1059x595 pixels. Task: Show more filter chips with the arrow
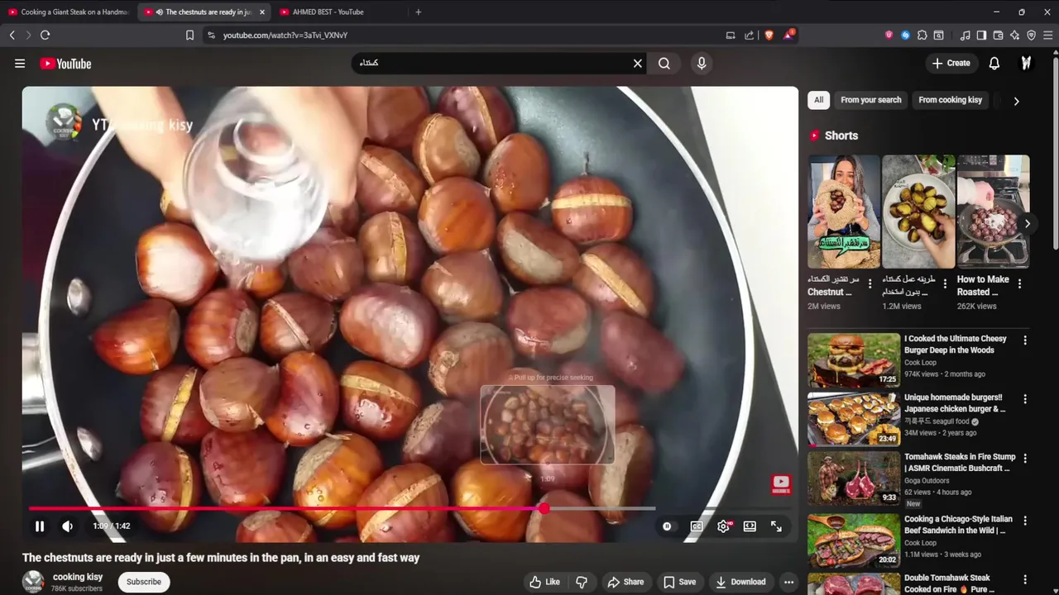1016,101
